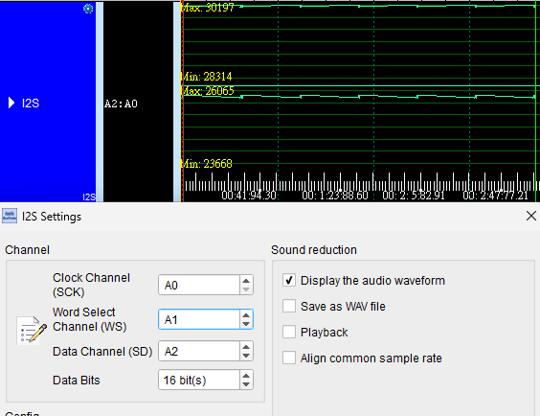Click the Min: 28314 waveform label
The width and height of the screenshot is (540, 416).
click(x=207, y=76)
